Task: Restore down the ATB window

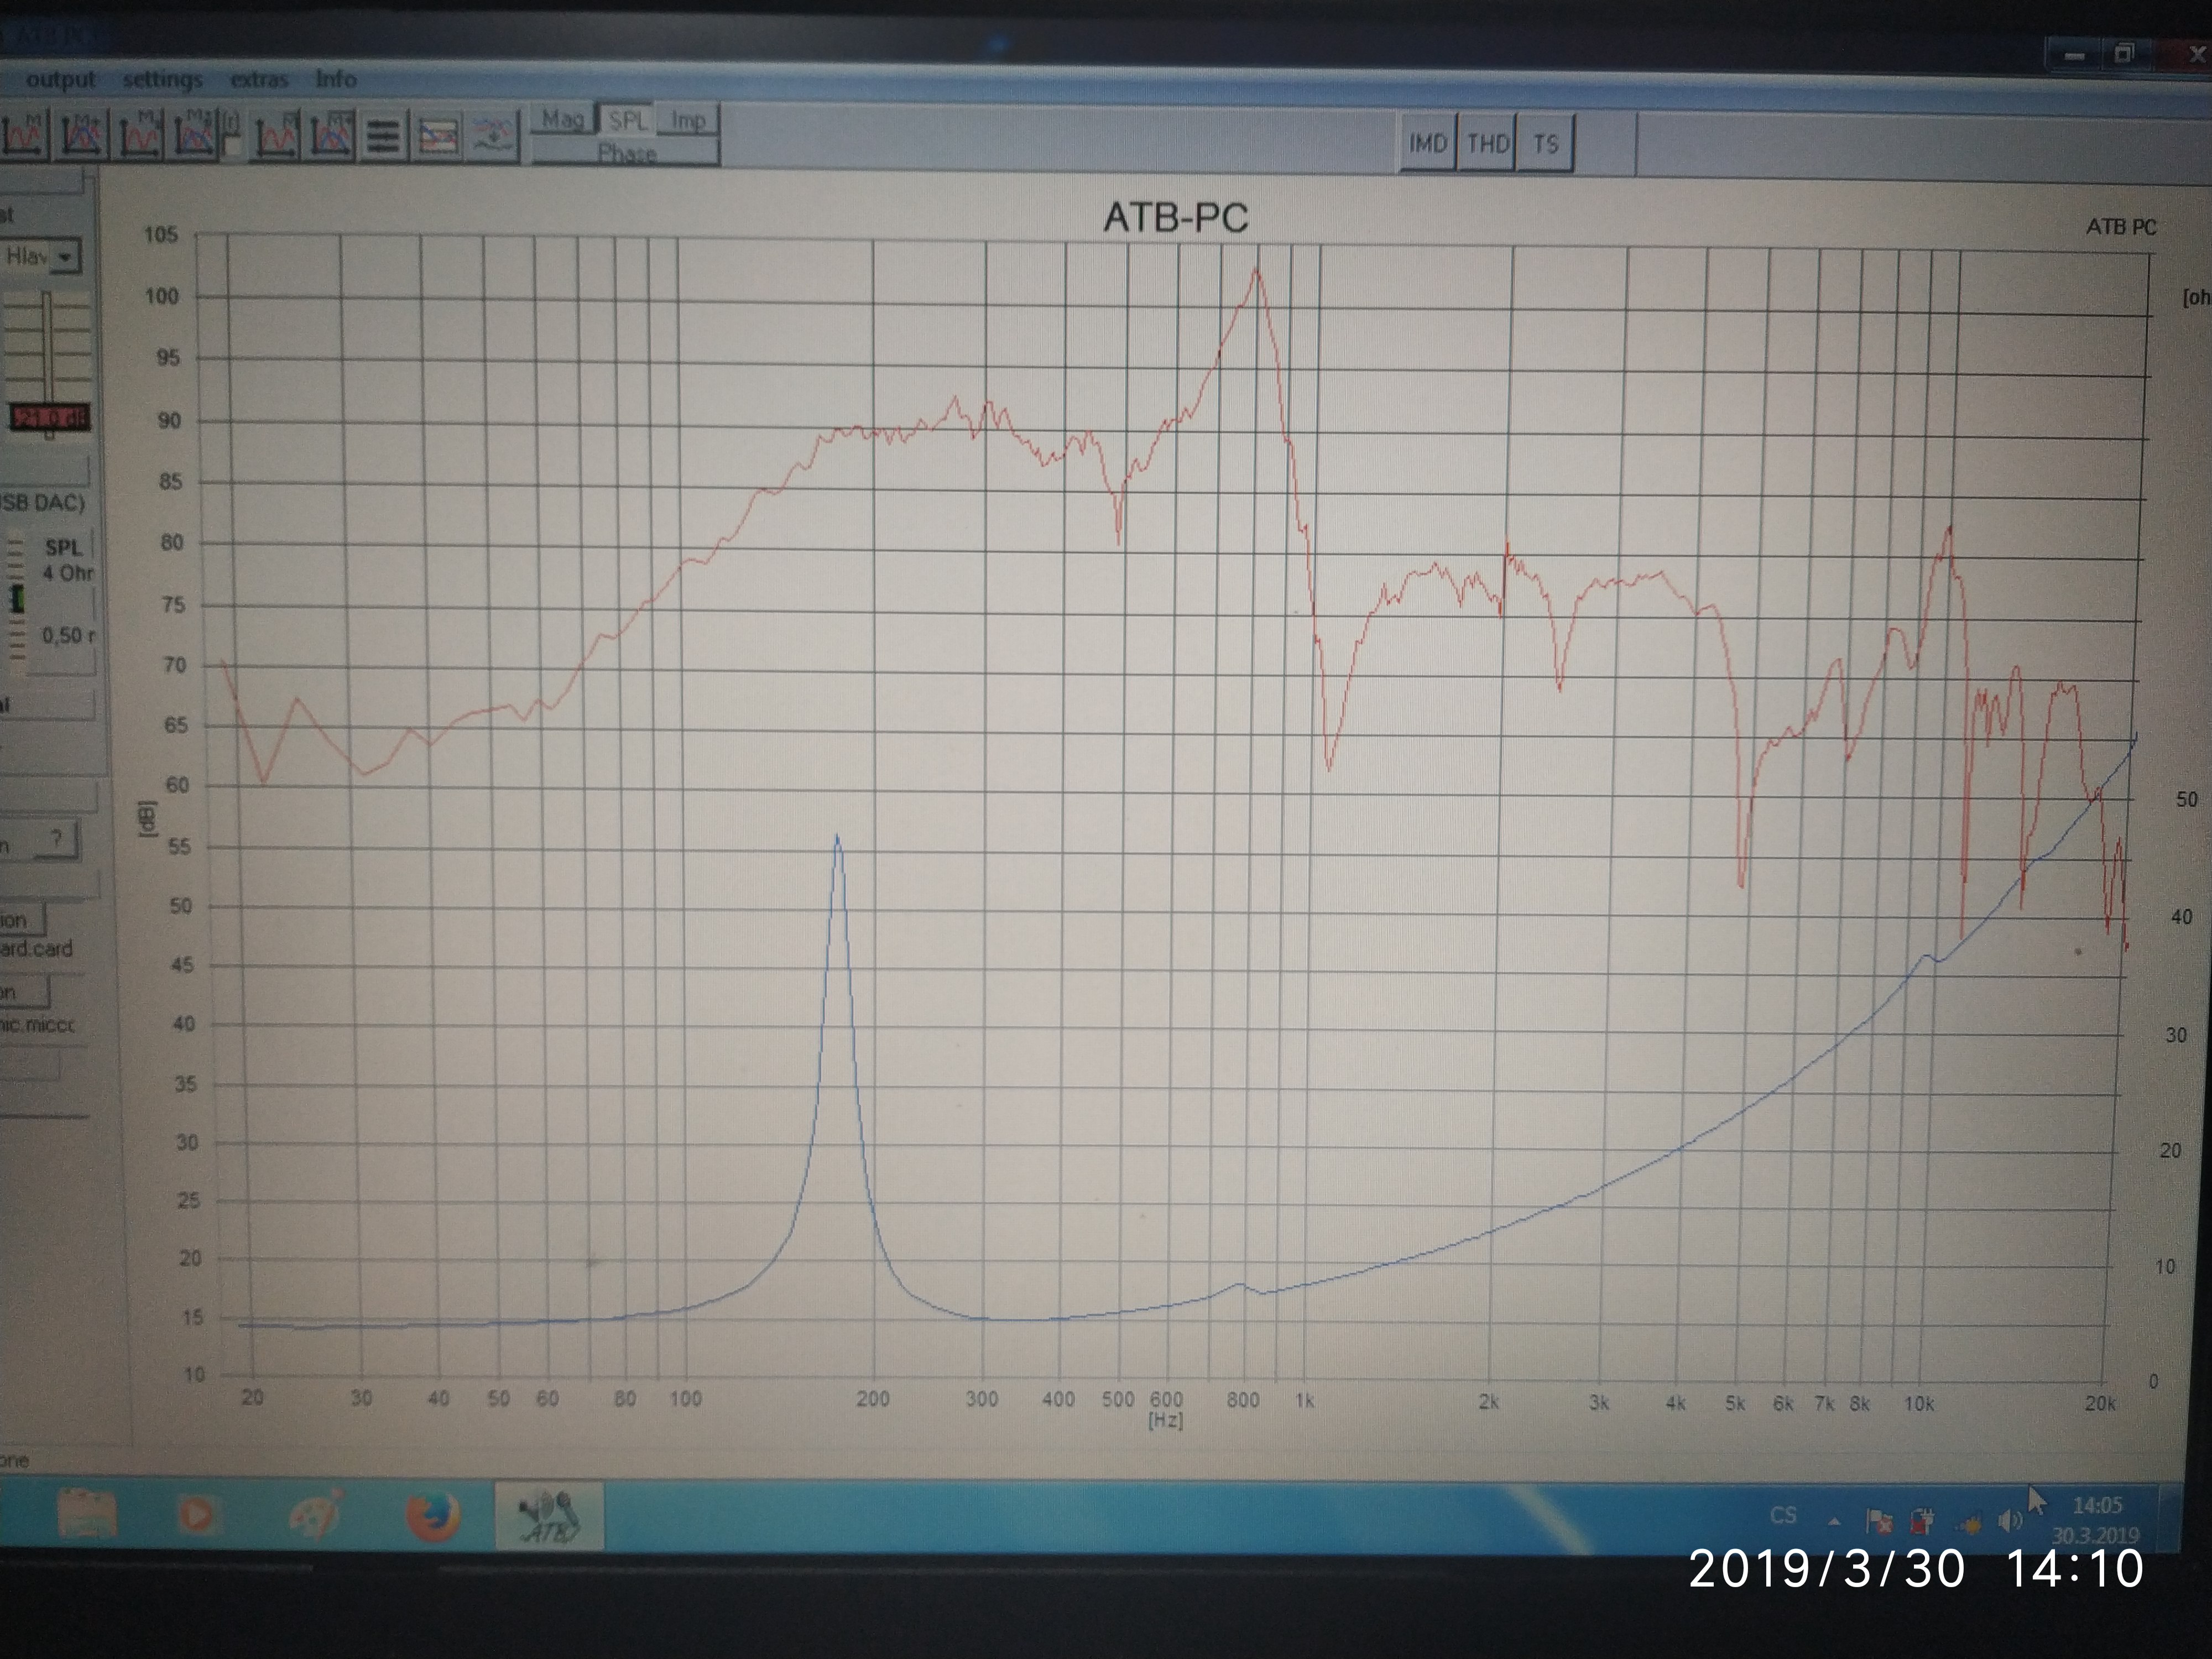Action: point(2124,53)
